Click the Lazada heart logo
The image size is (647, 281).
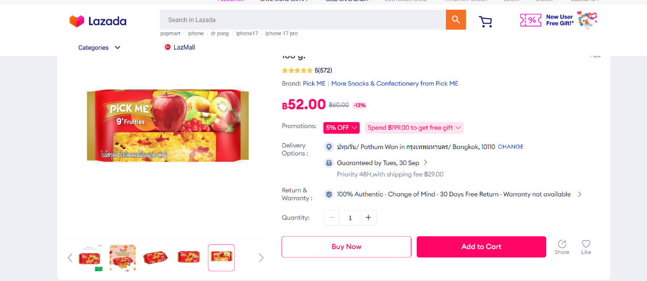[x=77, y=22]
